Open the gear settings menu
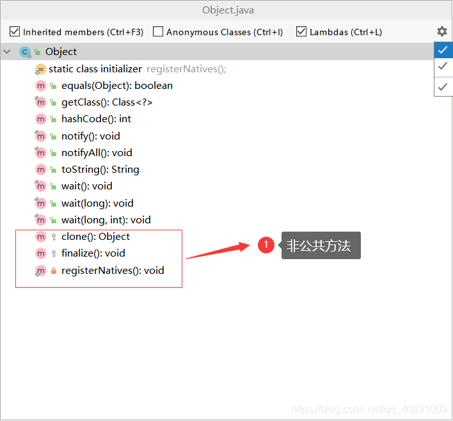This screenshot has height=421, width=453. point(441,31)
